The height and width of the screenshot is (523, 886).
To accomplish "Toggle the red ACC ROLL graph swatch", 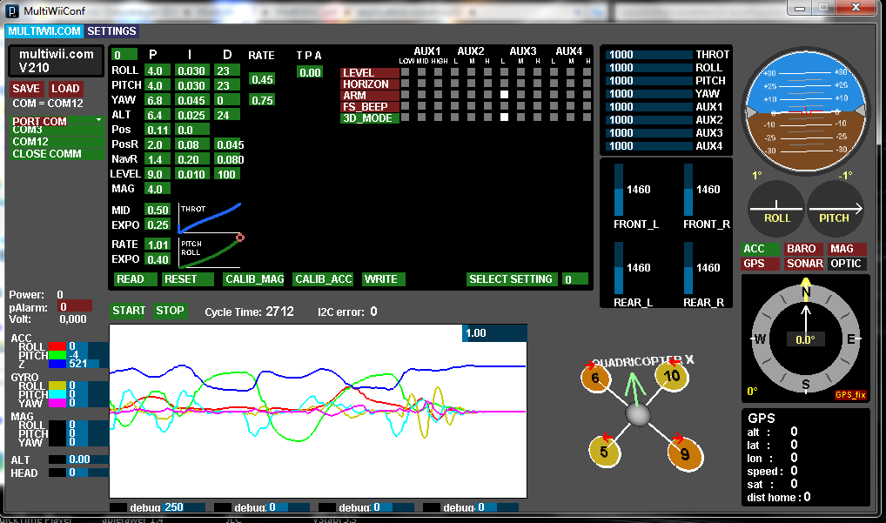I will (57, 346).
